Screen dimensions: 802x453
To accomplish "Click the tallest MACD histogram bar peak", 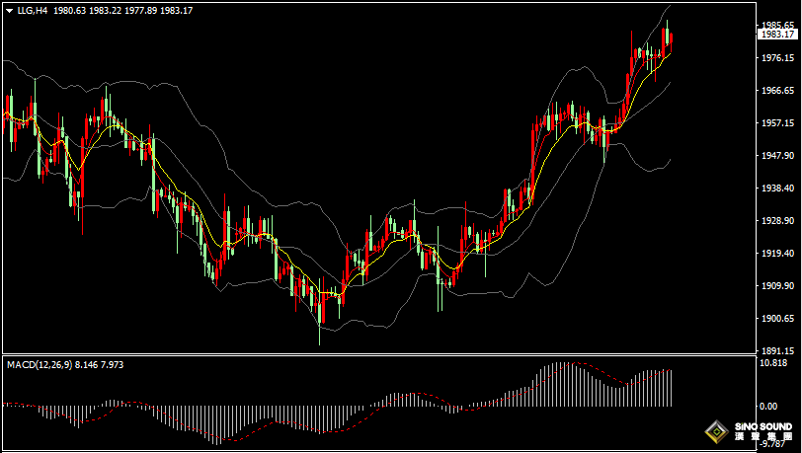I will [559, 365].
